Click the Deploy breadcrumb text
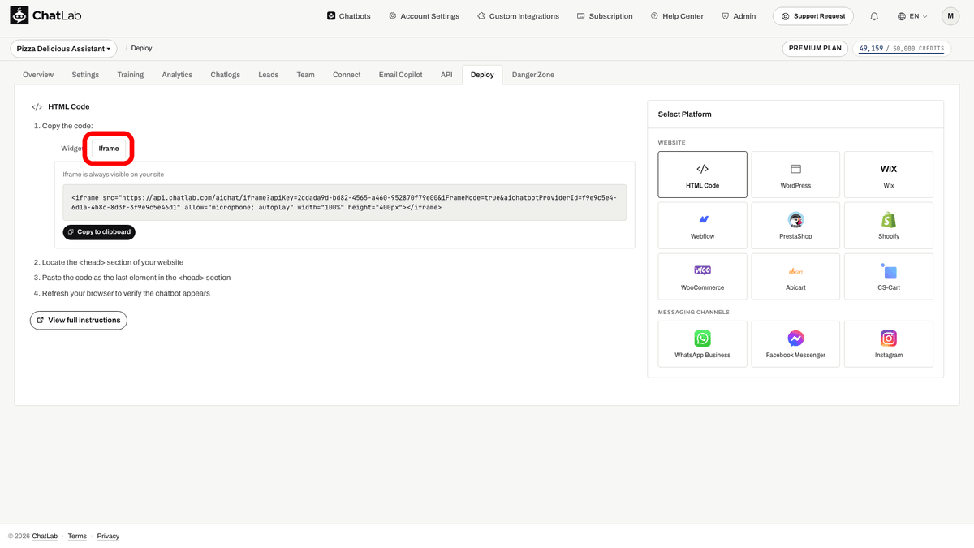 [x=141, y=49]
